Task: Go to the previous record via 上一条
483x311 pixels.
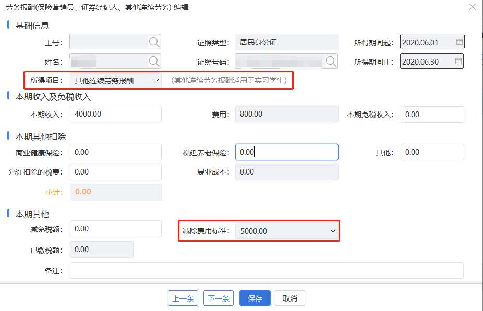Action: [183, 298]
